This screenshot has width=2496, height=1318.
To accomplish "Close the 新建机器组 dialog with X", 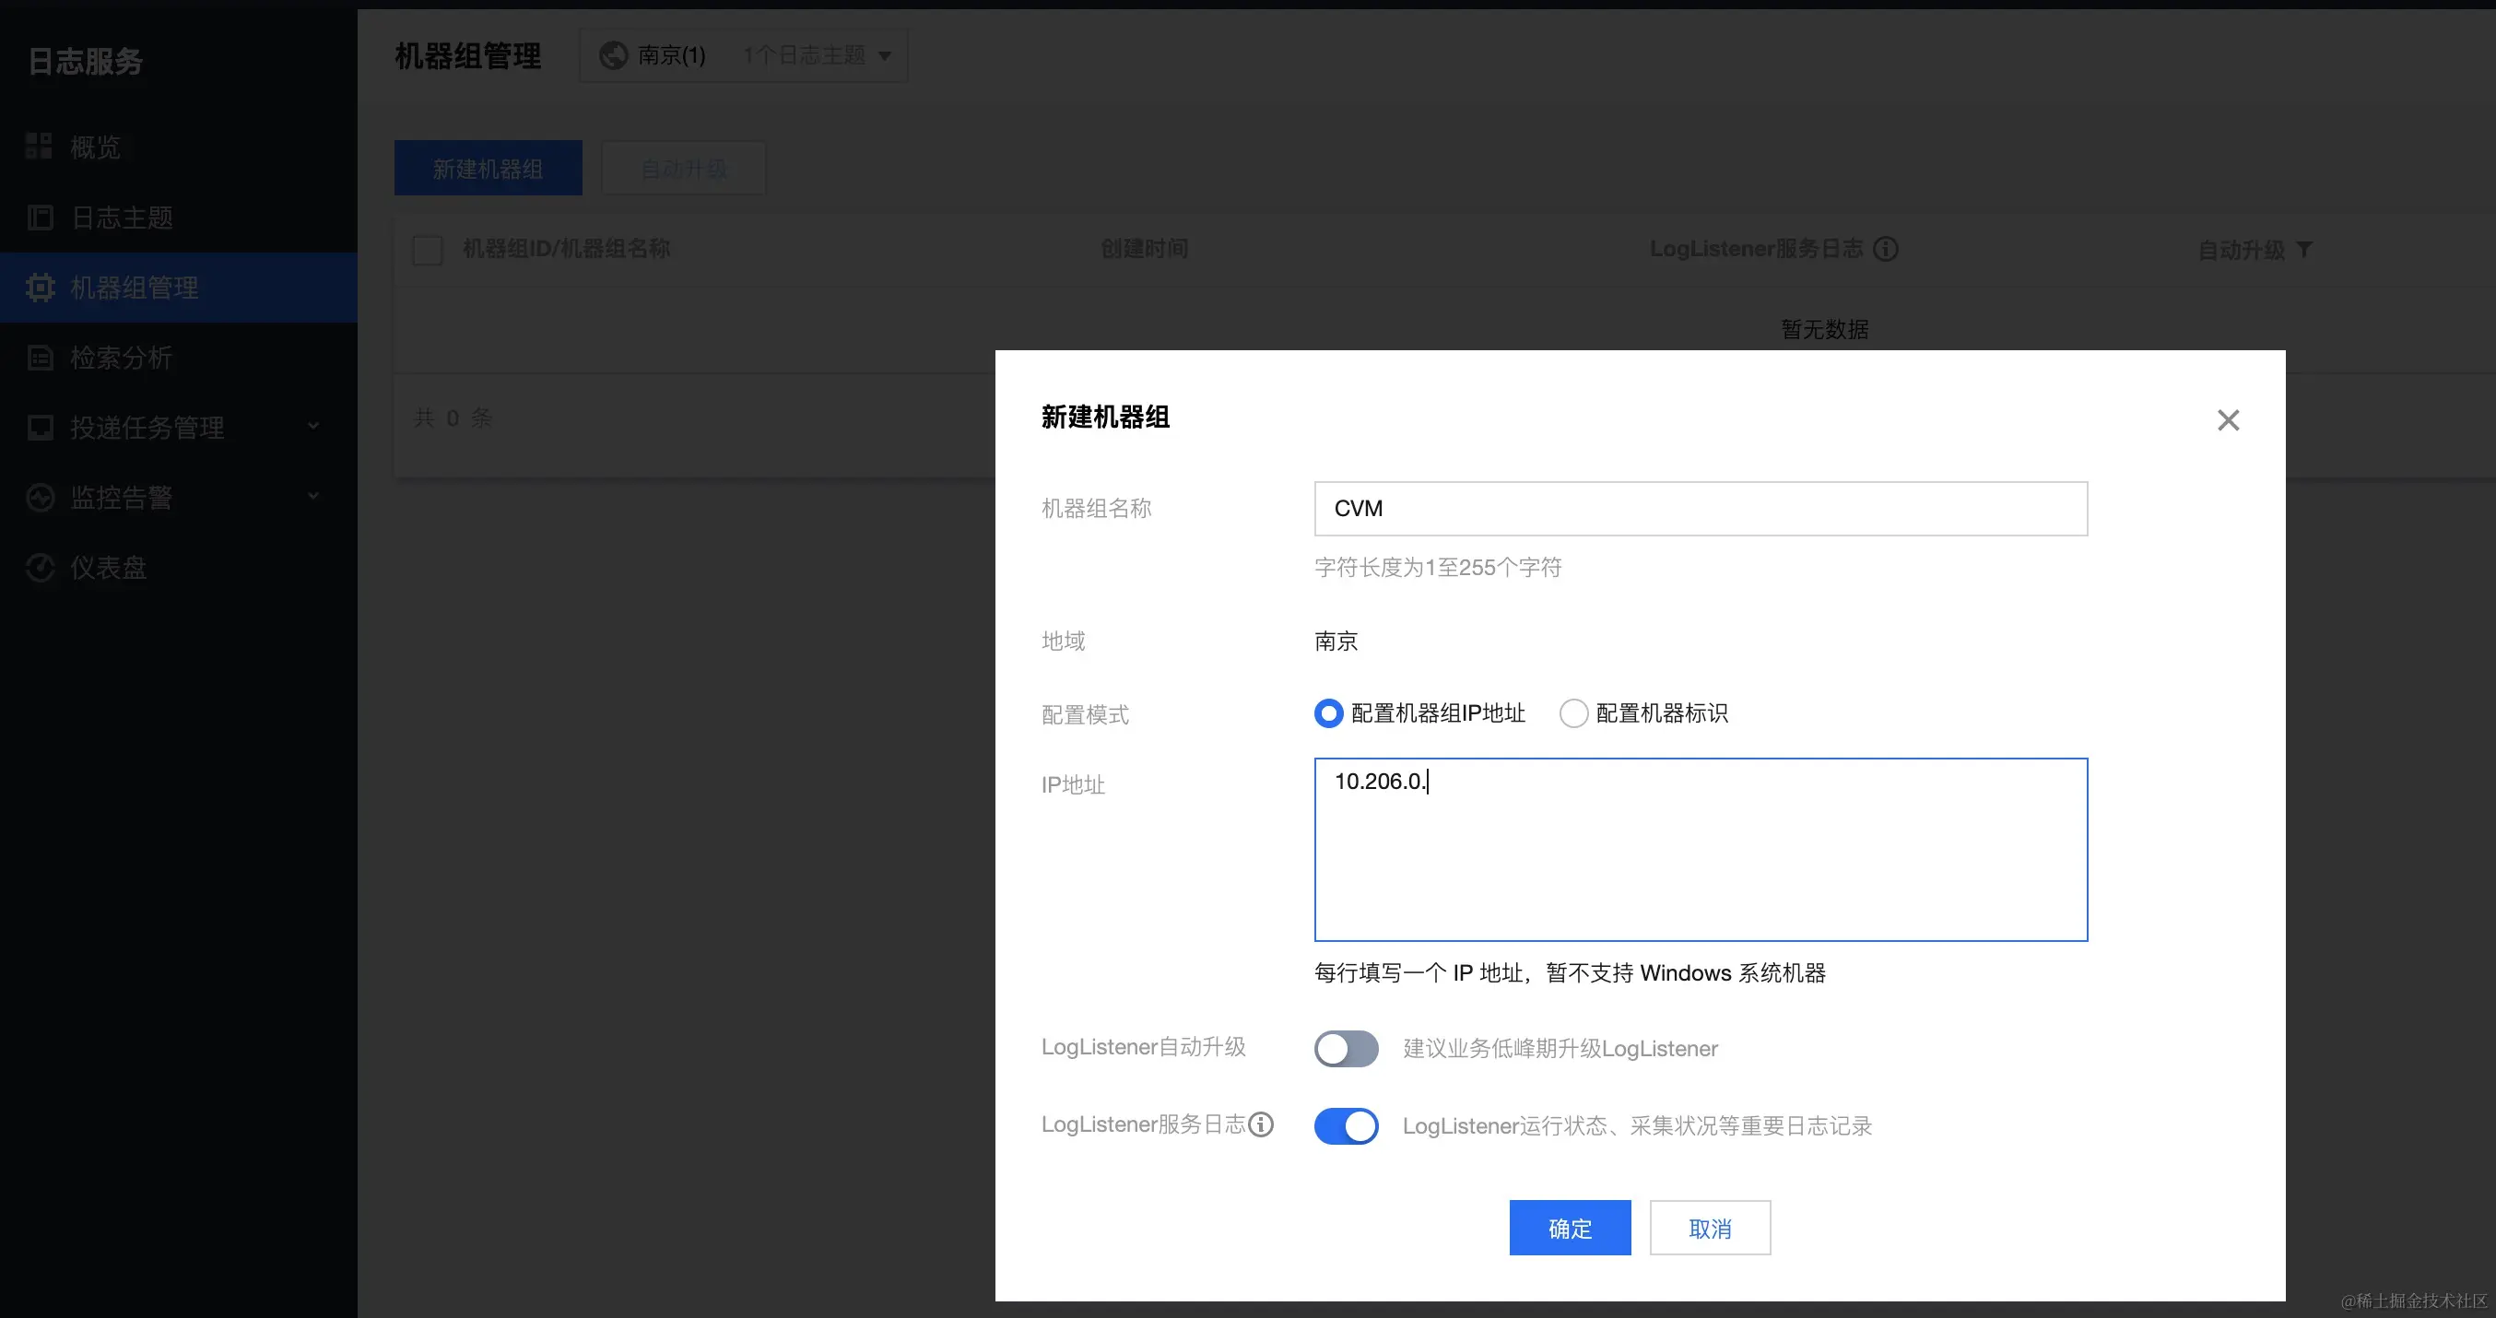I will pos(2228,419).
